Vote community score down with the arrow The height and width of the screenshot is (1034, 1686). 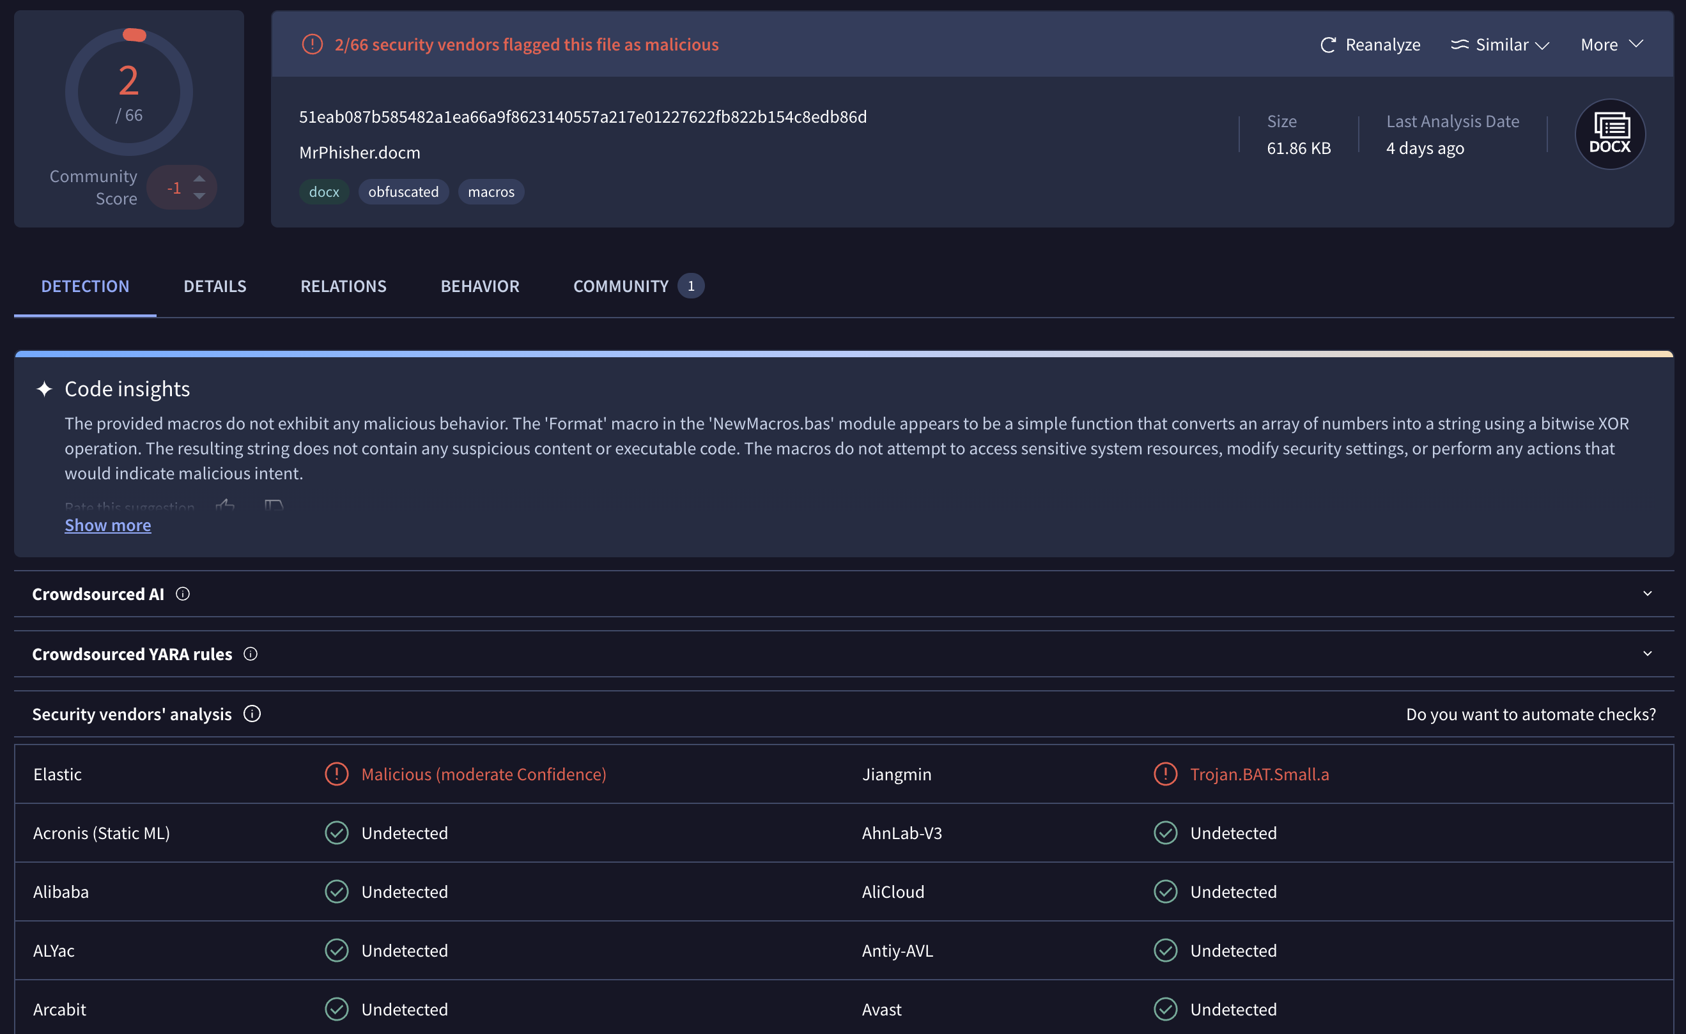[x=199, y=196]
